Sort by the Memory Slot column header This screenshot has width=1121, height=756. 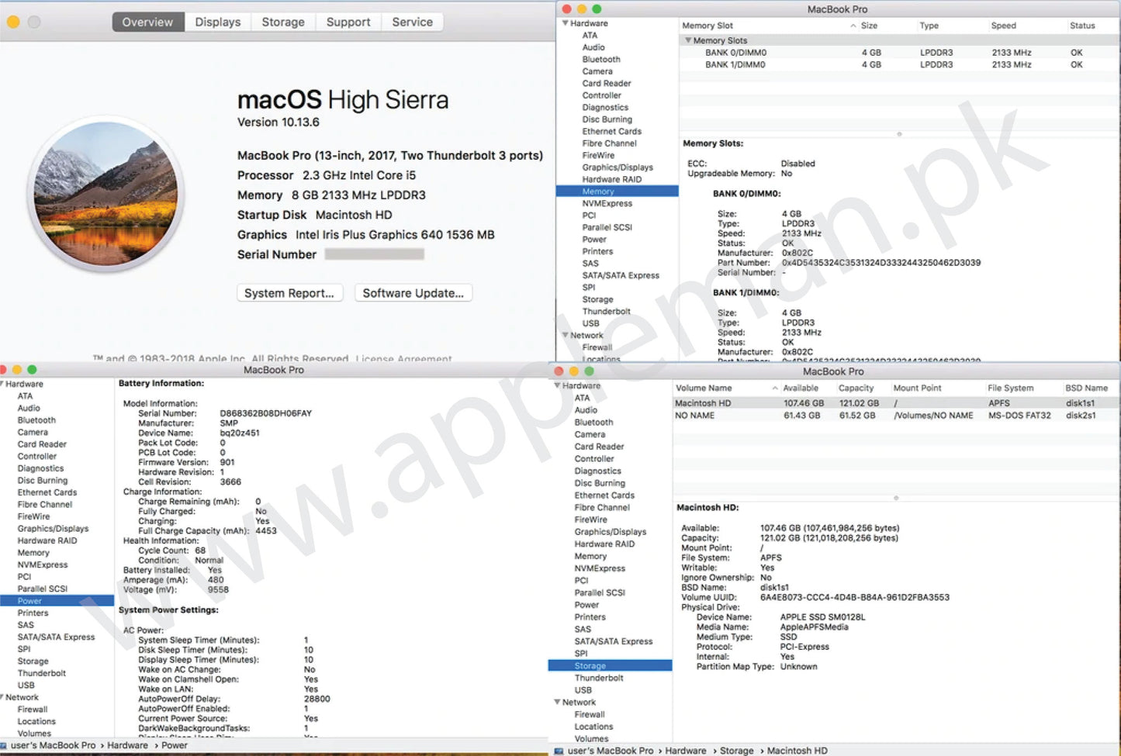pos(708,26)
